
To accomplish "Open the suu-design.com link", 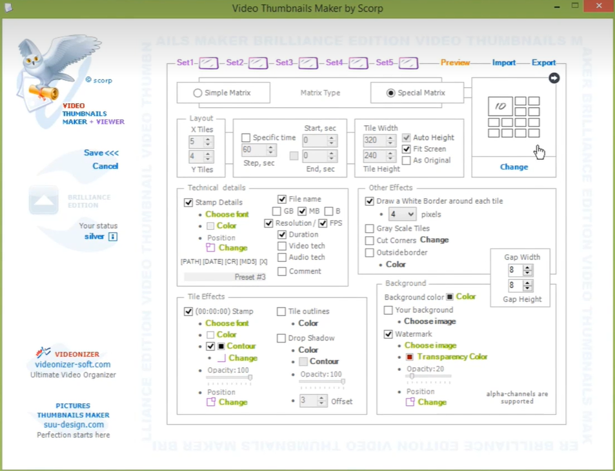I will tap(74, 425).
